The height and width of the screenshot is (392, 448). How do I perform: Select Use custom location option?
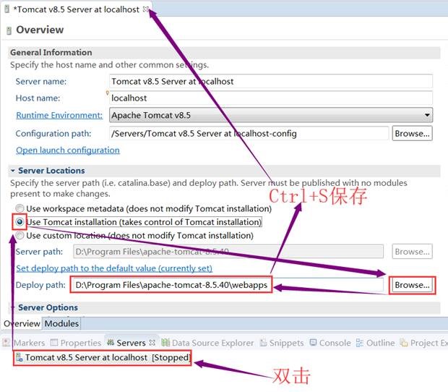pos(20,236)
